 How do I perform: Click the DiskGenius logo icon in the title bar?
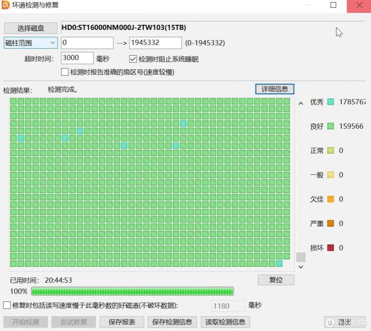pos(5,5)
